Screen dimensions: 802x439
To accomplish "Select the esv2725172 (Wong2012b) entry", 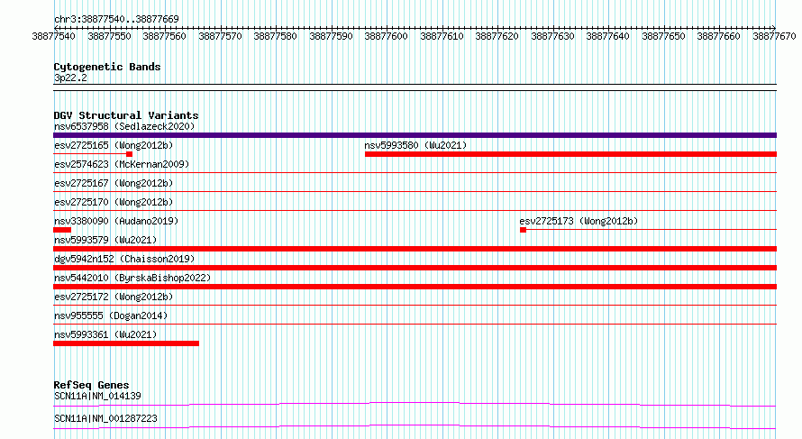I will [x=114, y=297].
